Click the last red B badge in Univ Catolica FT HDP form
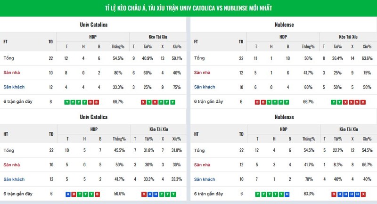 pyautogui.click(x=97, y=102)
